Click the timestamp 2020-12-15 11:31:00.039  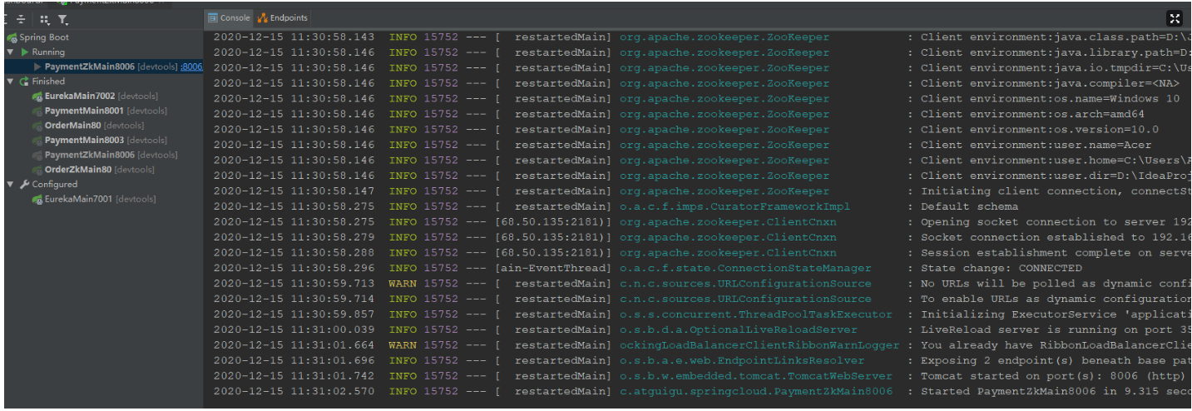coord(294,330)
